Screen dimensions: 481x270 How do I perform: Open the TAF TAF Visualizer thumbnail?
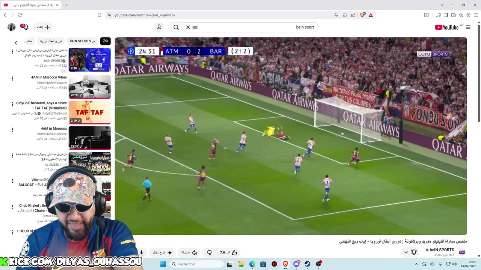[x=89, y=112]
